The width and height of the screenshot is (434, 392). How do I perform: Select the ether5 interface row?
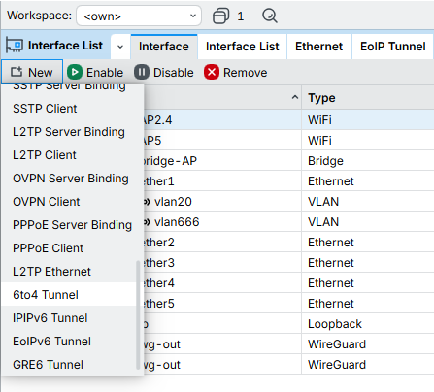(x=288, y=304)
